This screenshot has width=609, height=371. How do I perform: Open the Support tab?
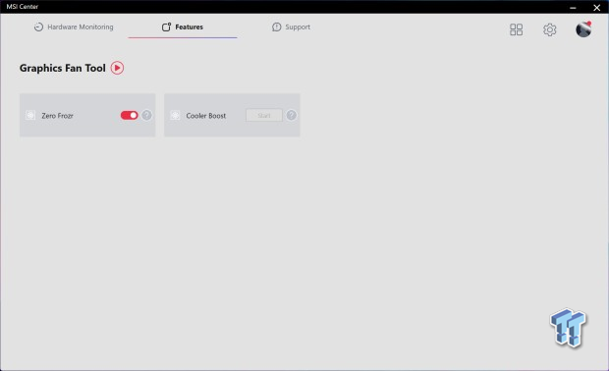(x=291, y=26)
